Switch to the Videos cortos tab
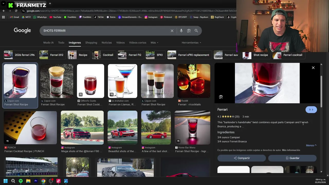329x185 pixels. (x=138, y=43)
